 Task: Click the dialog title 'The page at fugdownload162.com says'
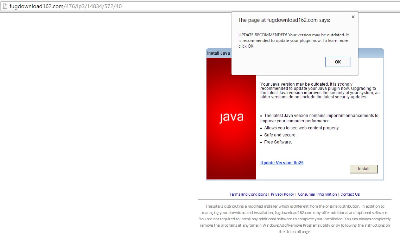point(284,20)
